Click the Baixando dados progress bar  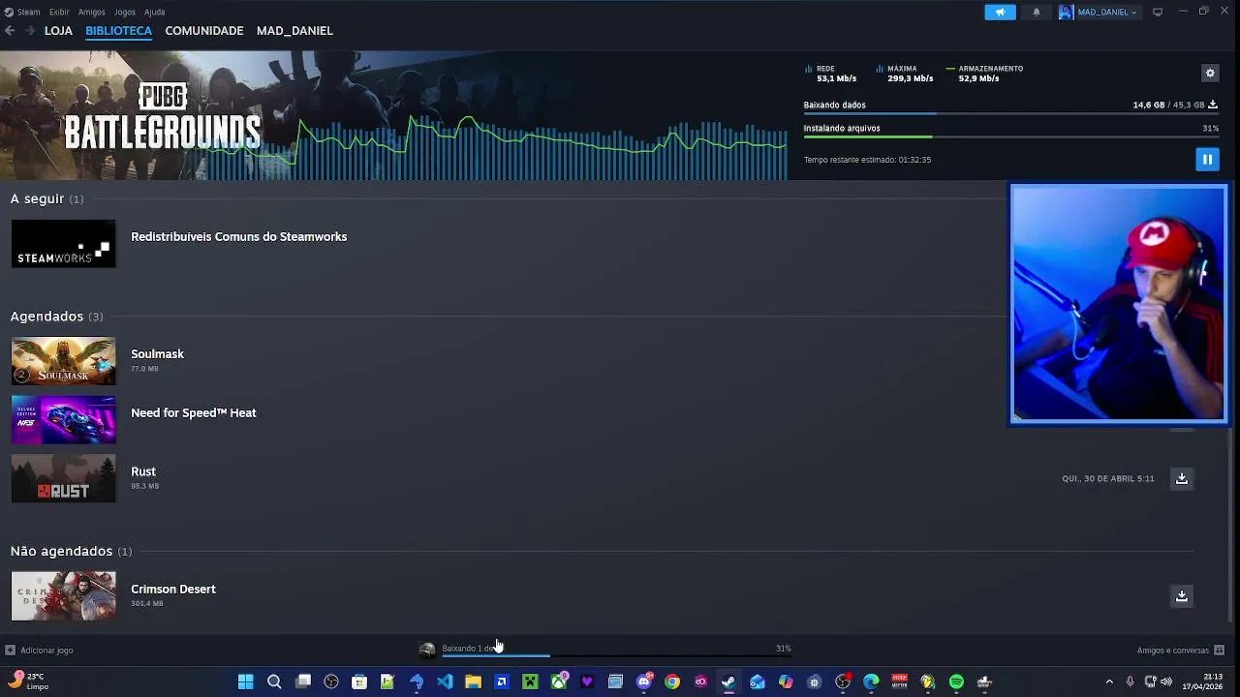[x=1010, y=114]
